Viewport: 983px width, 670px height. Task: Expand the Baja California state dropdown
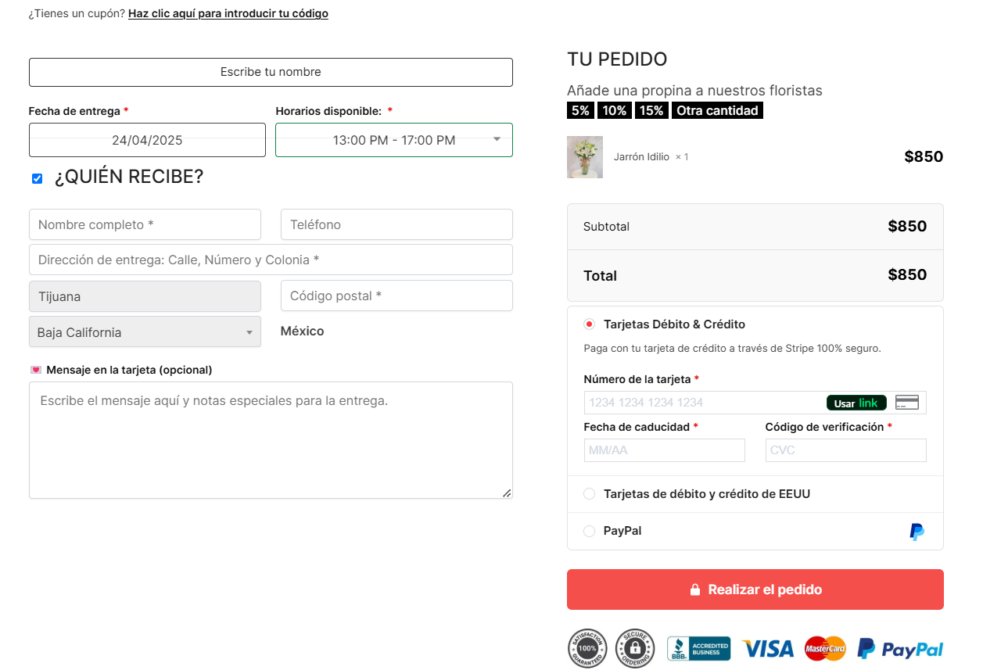tap(145, 332)
